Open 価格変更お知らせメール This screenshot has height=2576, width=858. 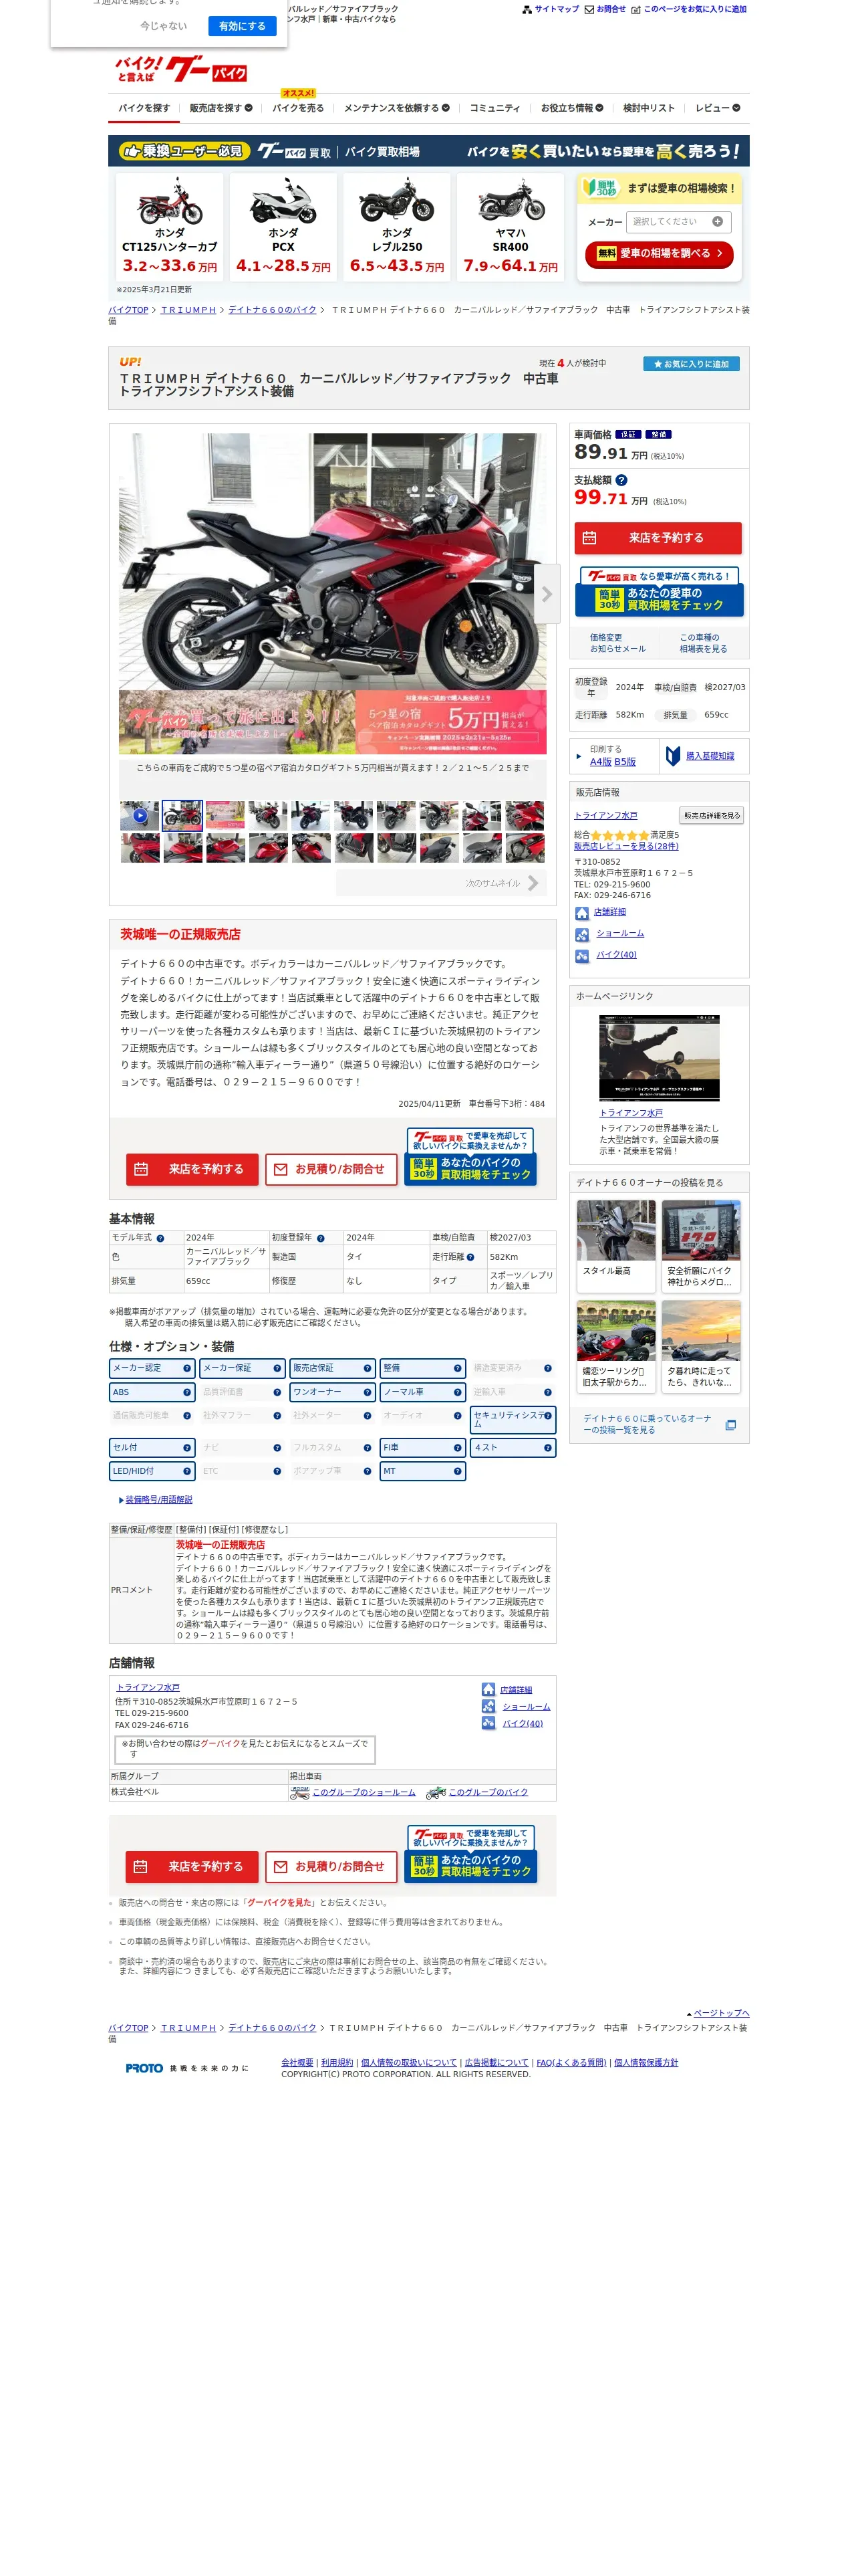tap(617, 643)
